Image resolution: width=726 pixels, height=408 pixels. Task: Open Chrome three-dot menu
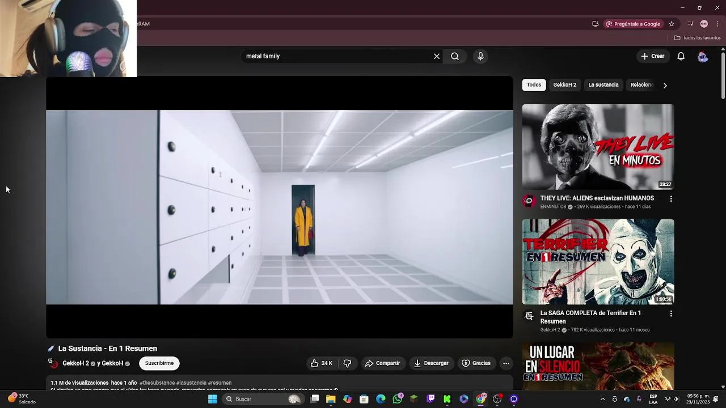click(717, 24)
